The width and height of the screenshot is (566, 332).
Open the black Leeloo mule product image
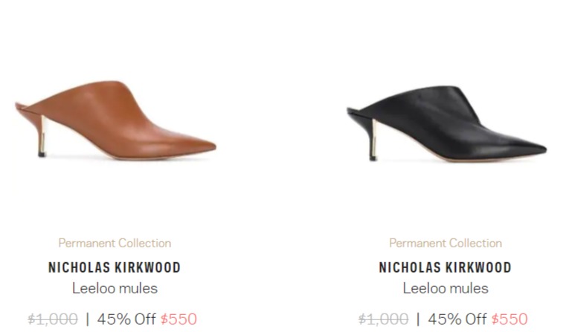(x=447, y=123)
